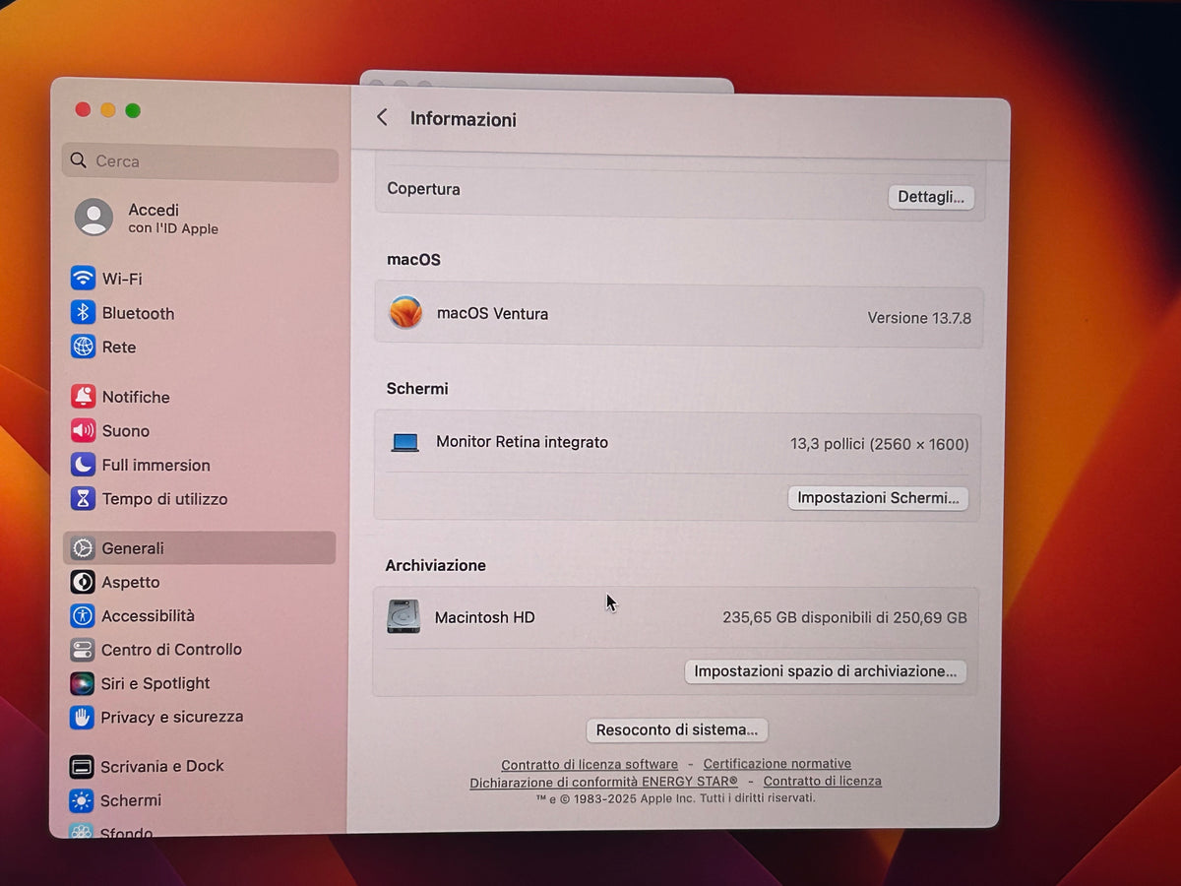Open the Contratto di licenza link
Image resolution: width=1181 pixels, height=886 pixels.
823,782
